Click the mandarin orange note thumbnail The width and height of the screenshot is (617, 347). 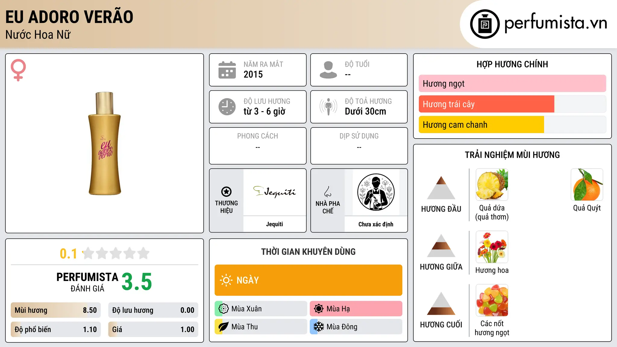click(587, 185)
